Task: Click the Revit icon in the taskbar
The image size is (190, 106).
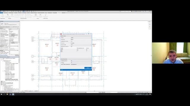Action: coord(13,94)
